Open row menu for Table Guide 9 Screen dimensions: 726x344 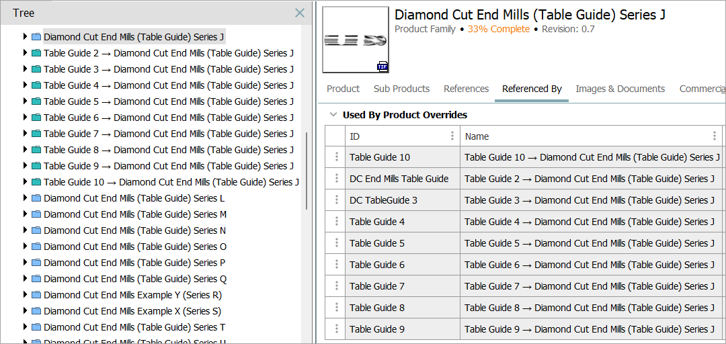click(335, 329)
